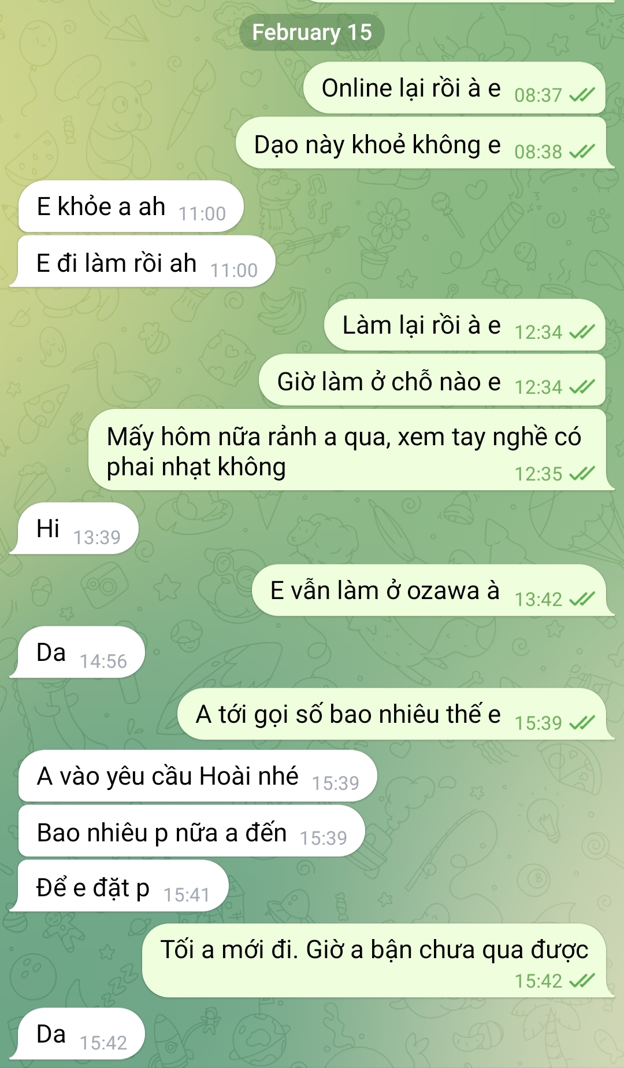The width and height of the screenshot is (624, 1068).
Task: Tap double-check icon on 'Làm lại rồi à e'
Action: (582, 332)
